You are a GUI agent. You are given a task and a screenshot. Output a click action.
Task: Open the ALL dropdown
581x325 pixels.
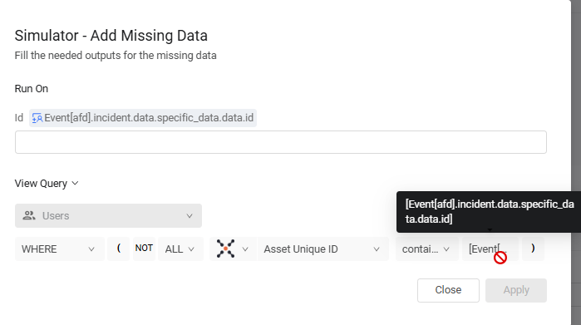coord(180,249)
